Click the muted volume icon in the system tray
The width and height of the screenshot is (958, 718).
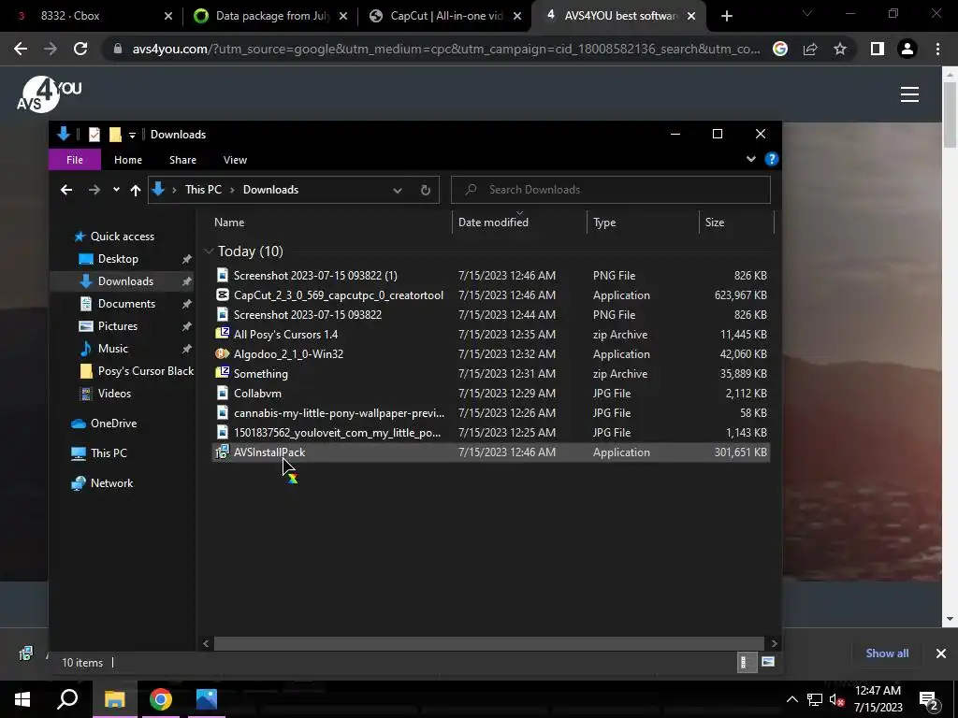pos(836,699)
